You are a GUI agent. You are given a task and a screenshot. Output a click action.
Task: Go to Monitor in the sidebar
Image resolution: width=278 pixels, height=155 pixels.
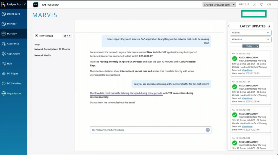click(12, 24)
